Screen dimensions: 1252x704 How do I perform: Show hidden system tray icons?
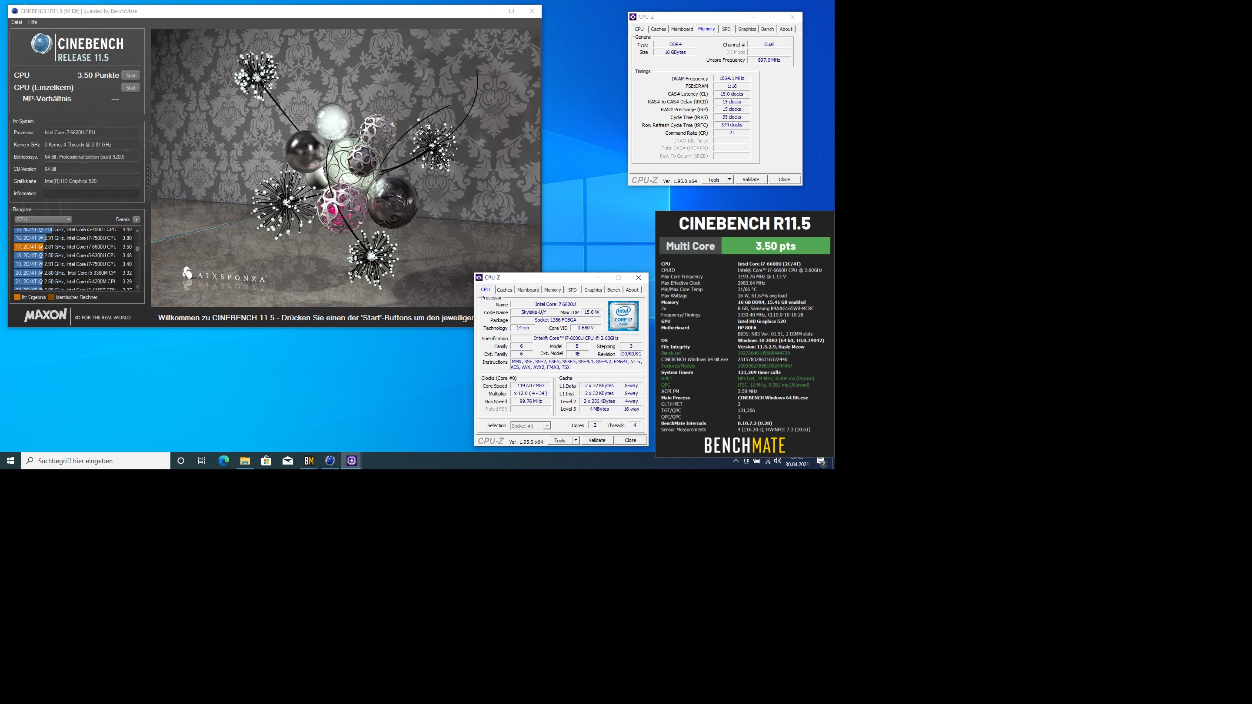point(736,461)
